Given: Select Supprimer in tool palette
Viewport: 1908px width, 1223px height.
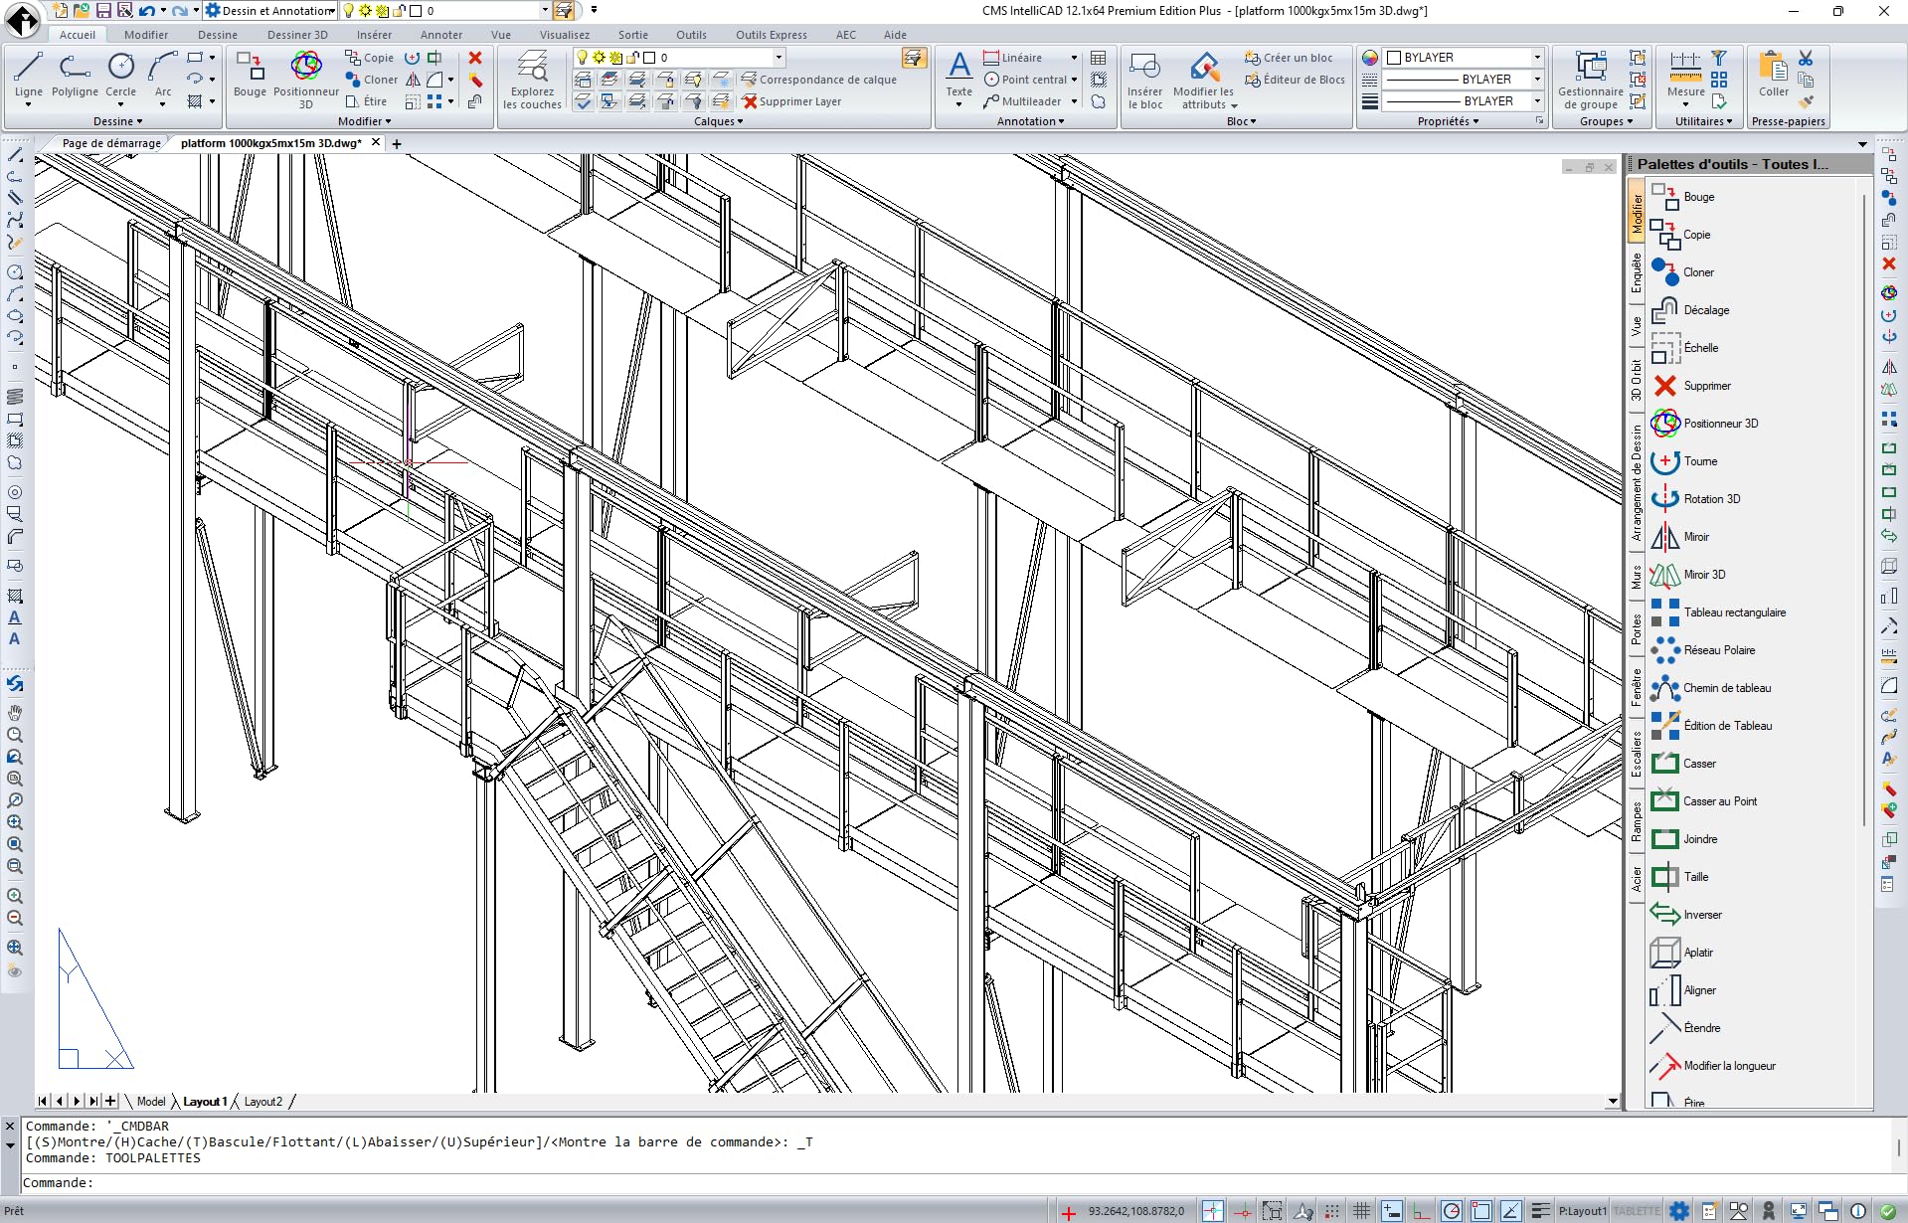Looking at the screenshot, I should click(x=1691, y=386).
